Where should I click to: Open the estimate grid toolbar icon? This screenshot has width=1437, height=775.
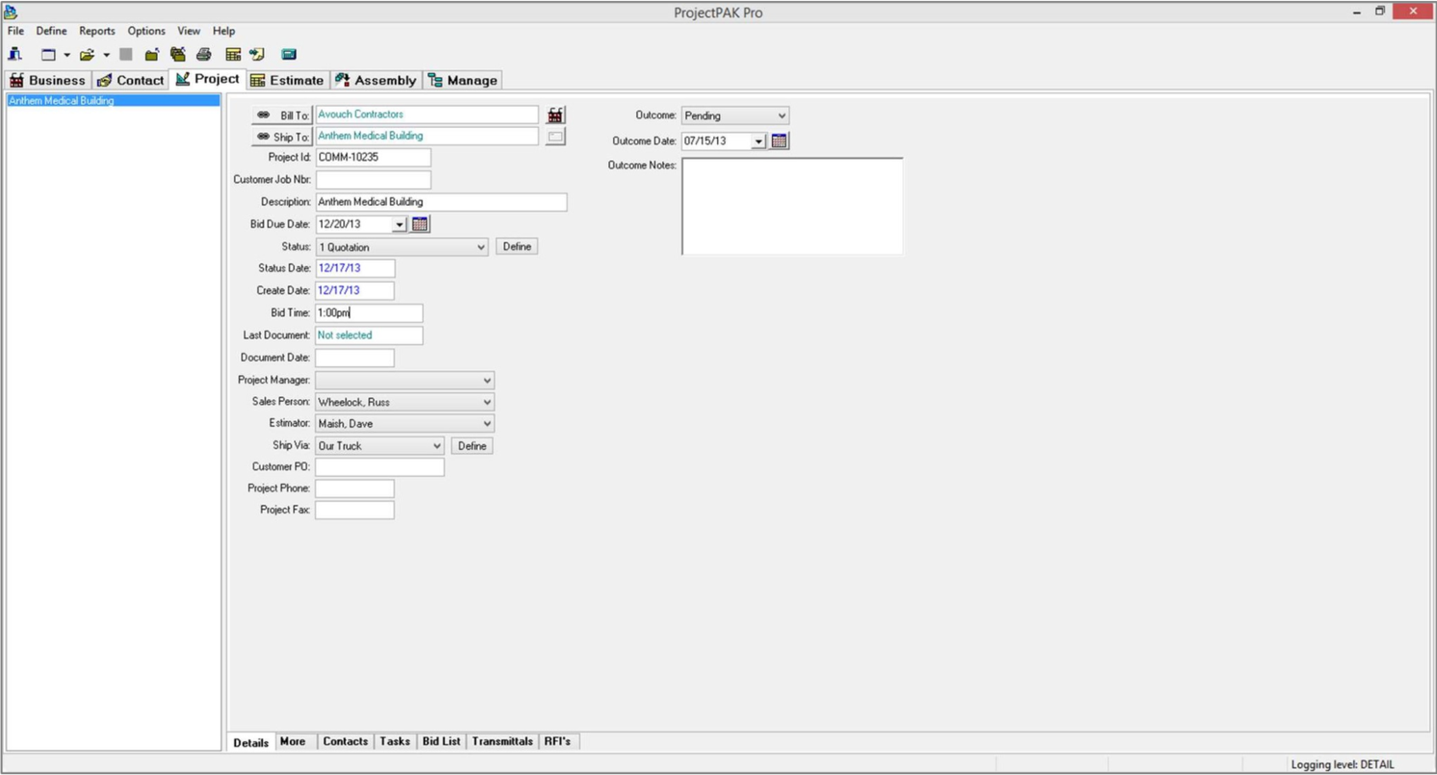pyautogui.click(x=234, y=55)
